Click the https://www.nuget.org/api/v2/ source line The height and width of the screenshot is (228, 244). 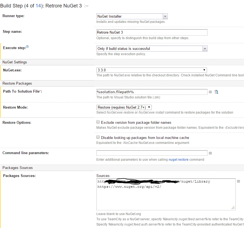[x=129, y=187]
